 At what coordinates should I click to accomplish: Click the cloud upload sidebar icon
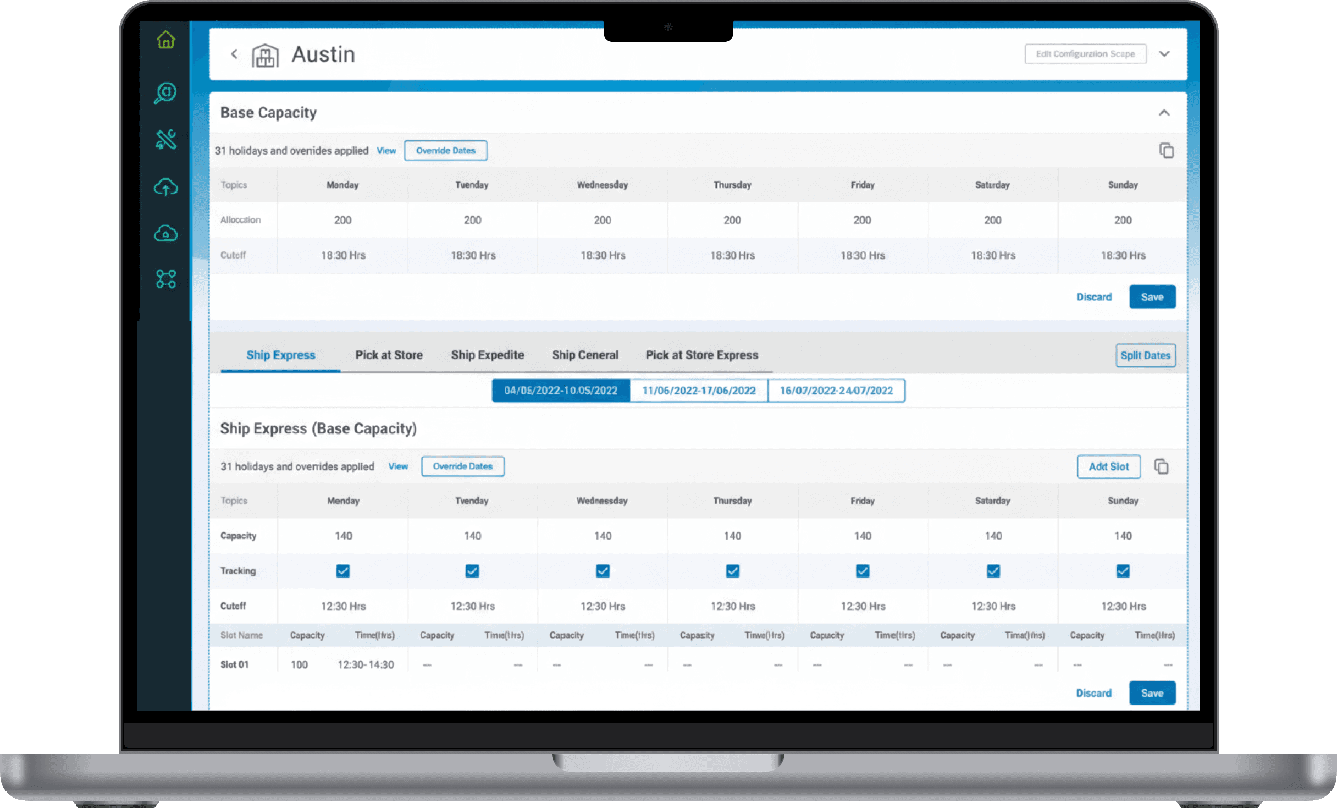tap(165, 188)
